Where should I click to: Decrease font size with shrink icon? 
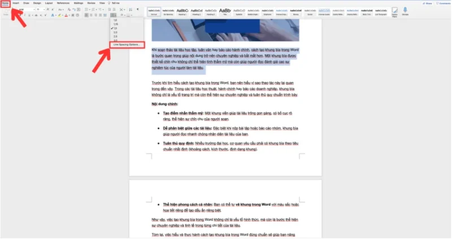click(x=53, y=10)
